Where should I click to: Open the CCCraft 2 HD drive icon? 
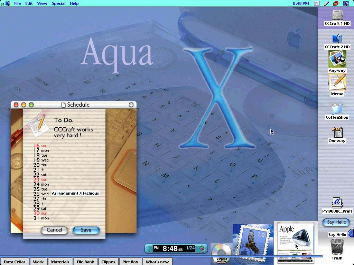(x=337, y=39)
